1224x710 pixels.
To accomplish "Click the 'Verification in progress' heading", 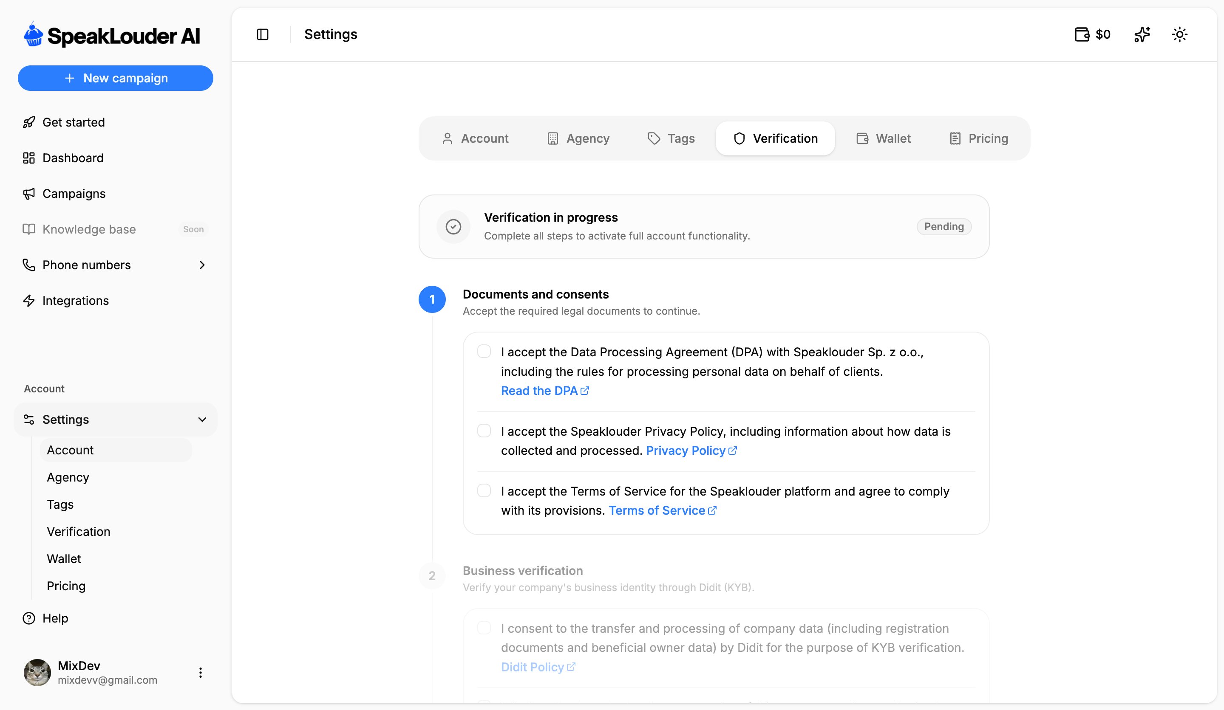I will click(x=551, y=217).
